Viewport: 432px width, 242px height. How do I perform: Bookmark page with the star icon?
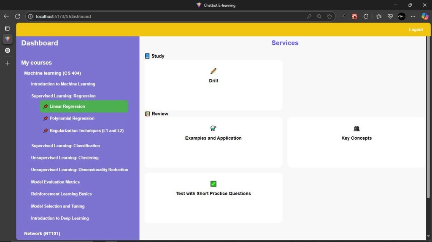coord(329,16)
